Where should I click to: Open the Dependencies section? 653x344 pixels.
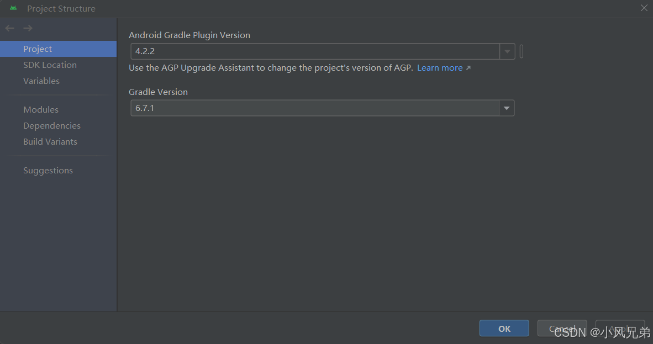(51, 125)
